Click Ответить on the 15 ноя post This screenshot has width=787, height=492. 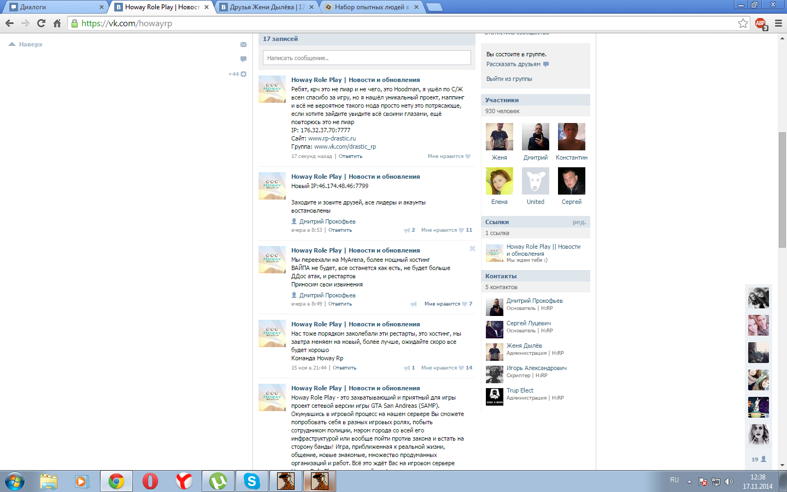point(344,368)
